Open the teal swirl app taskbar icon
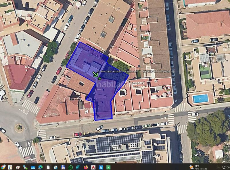The height and width of the screenshot is (170, 230). [x=78, y=167]
